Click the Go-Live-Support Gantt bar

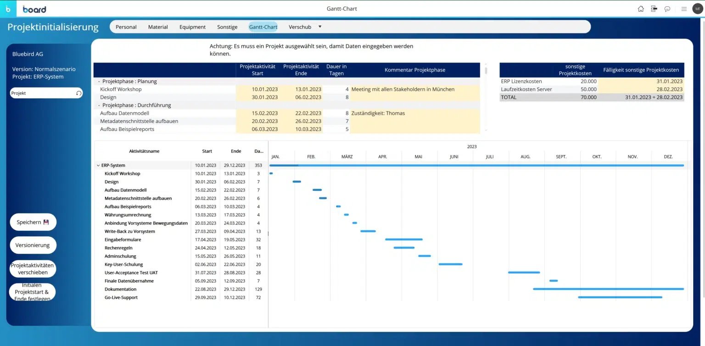click(x=620, y=297)
